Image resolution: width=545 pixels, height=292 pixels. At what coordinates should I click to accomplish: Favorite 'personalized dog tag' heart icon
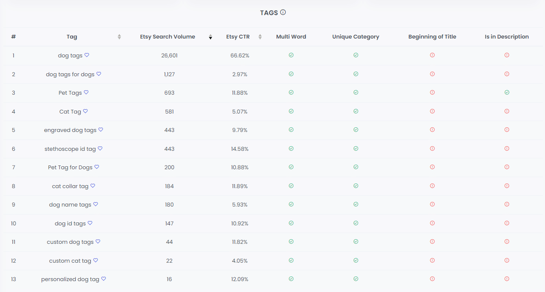tap(104, 279)
